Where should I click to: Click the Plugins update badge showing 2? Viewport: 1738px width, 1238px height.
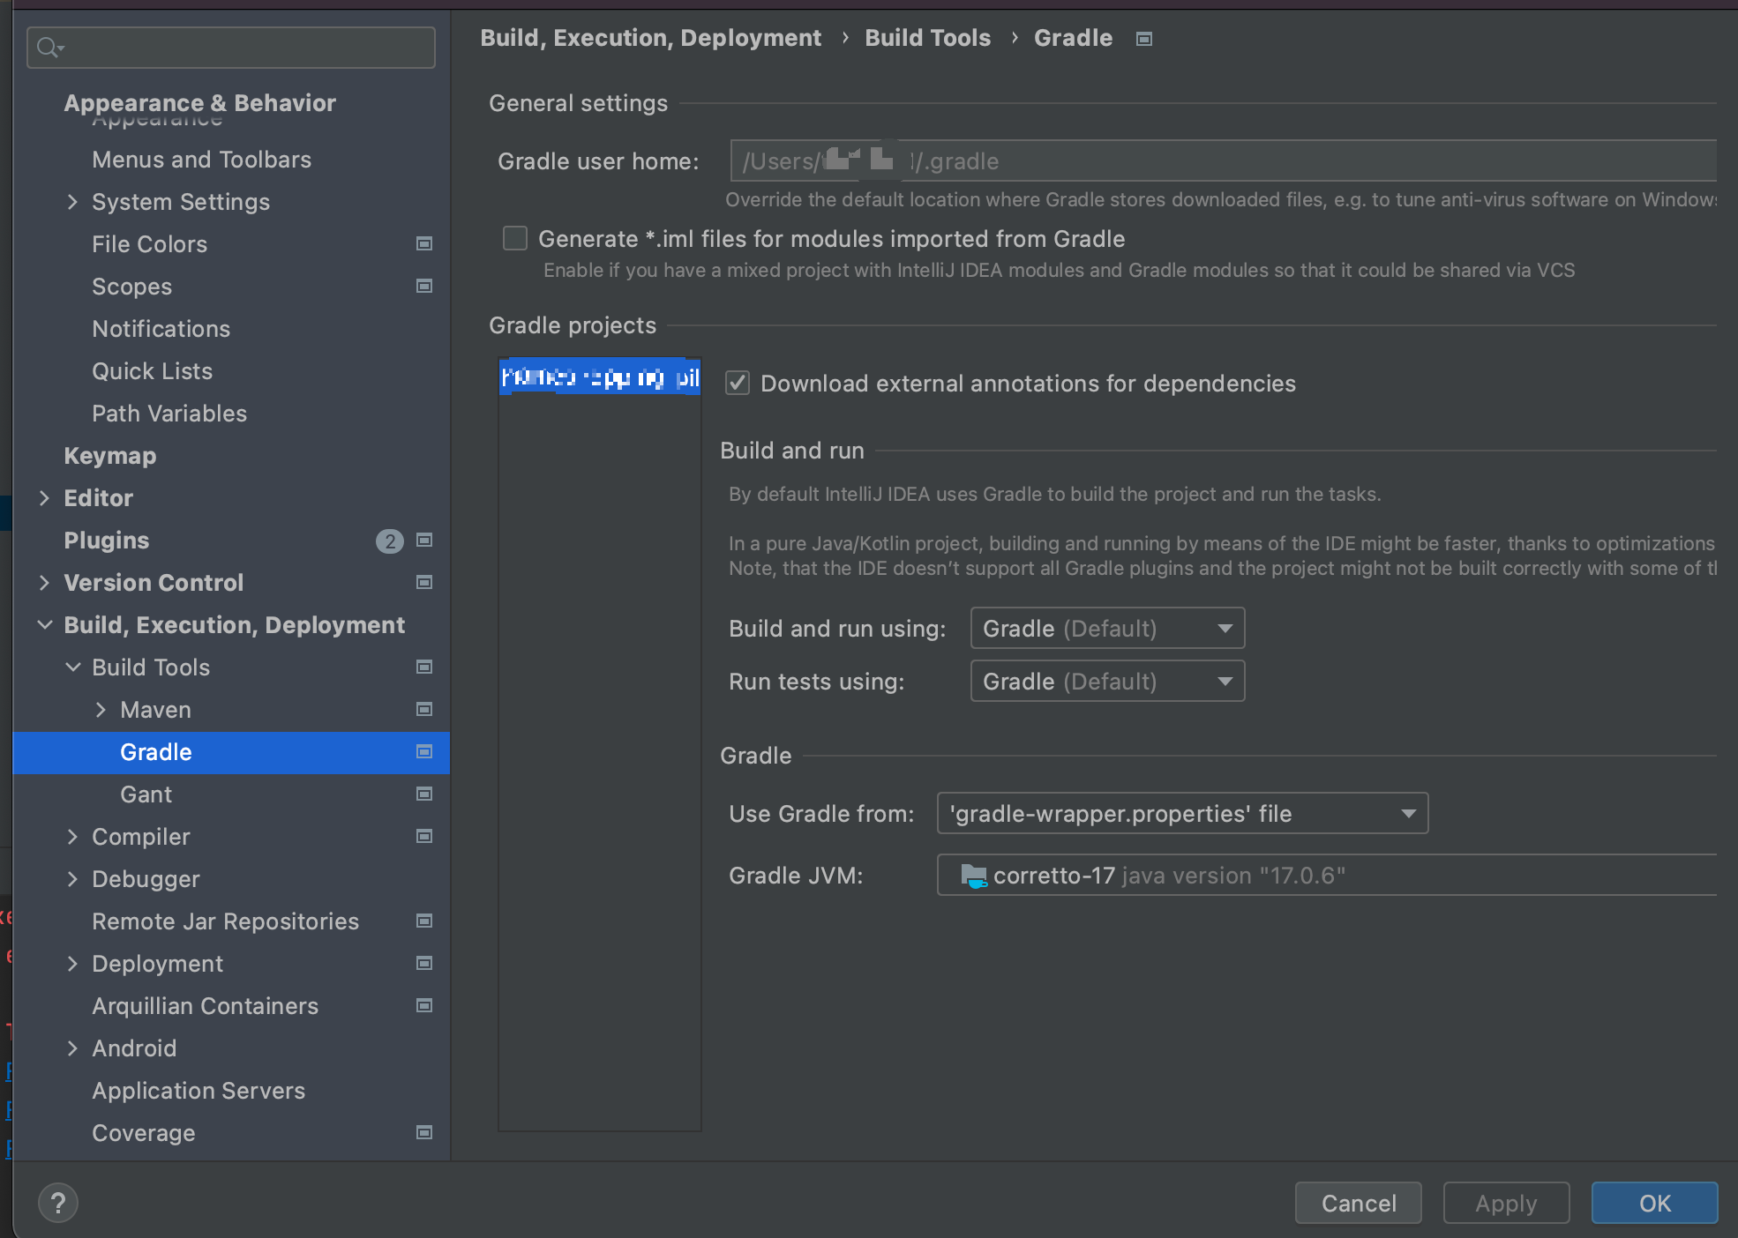(x=389, y=541)
